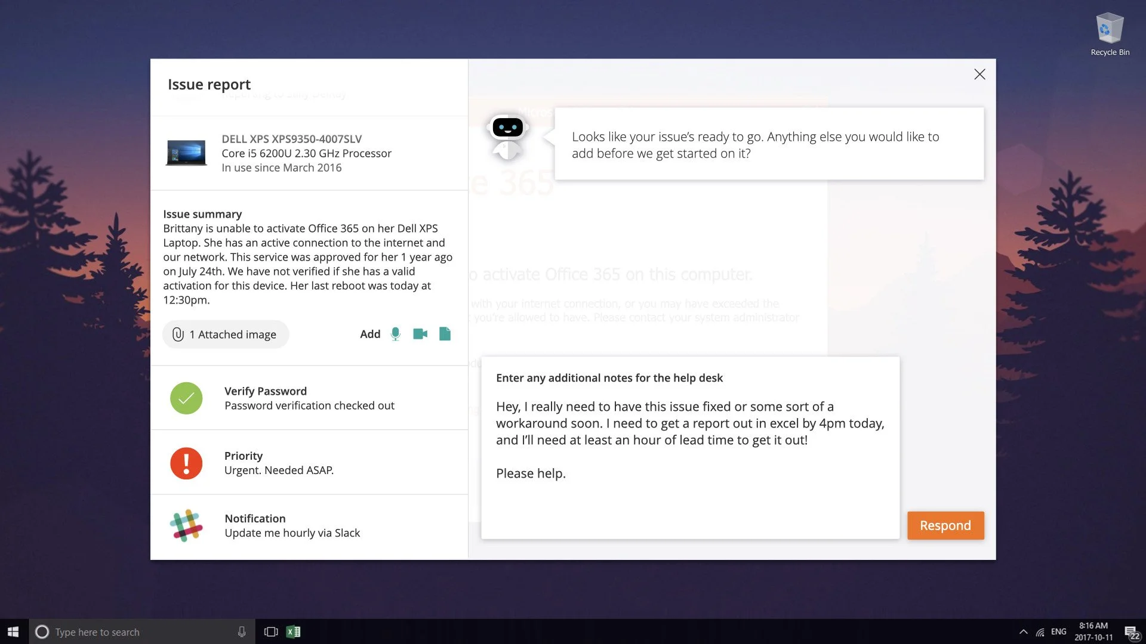Add a video recording via camera icon
The height and width of the screenshot is (644, 1146).
420,334
